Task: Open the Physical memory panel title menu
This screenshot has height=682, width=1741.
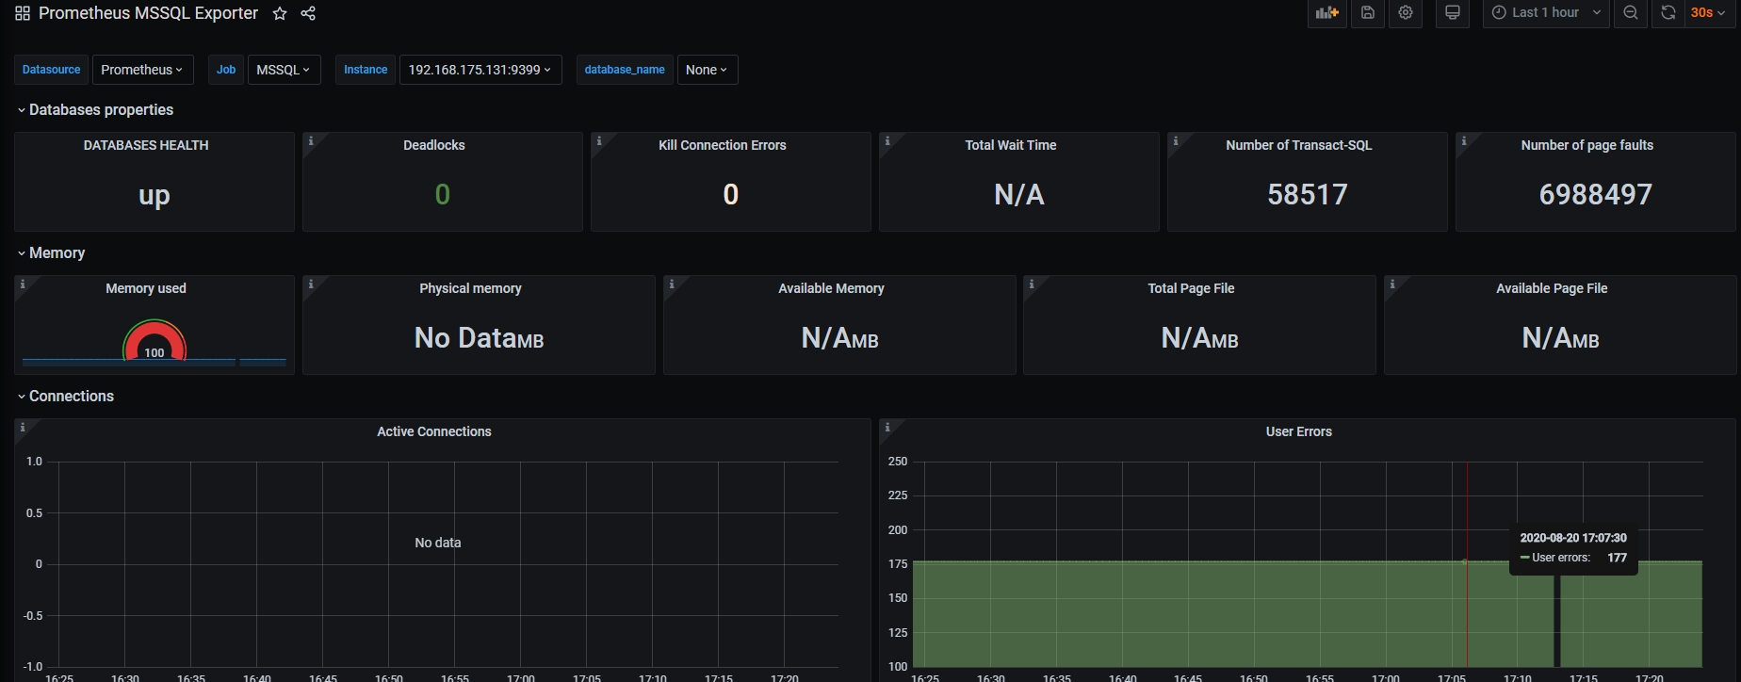Action: pos(470,288)
